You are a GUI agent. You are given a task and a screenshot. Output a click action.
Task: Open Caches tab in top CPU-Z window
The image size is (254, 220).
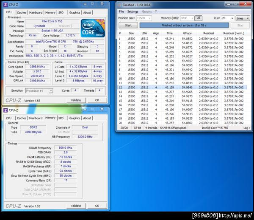pos(22,12)
